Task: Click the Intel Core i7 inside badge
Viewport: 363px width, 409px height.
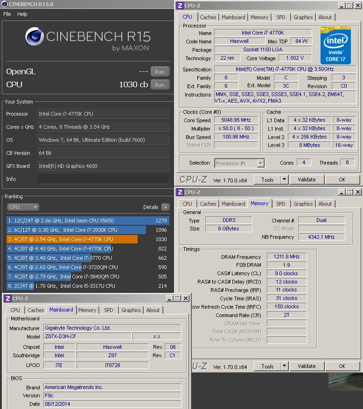Action: click(335, 45)
